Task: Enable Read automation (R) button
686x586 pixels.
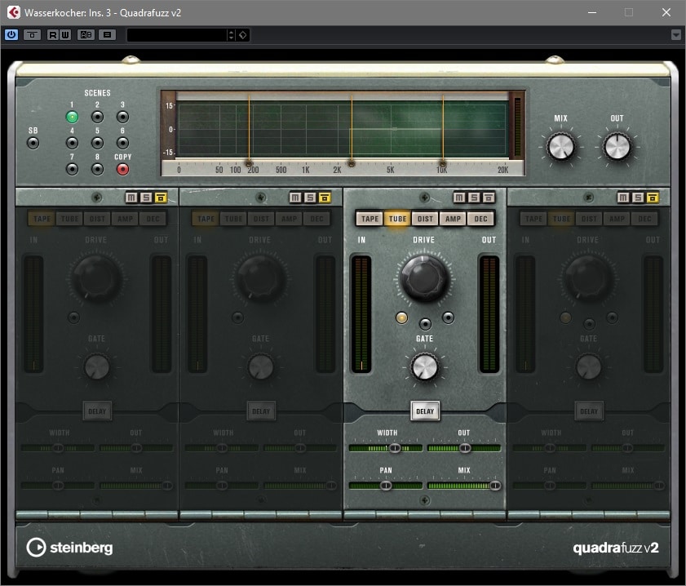Action: pyautogui.click(x=52, y=34)
